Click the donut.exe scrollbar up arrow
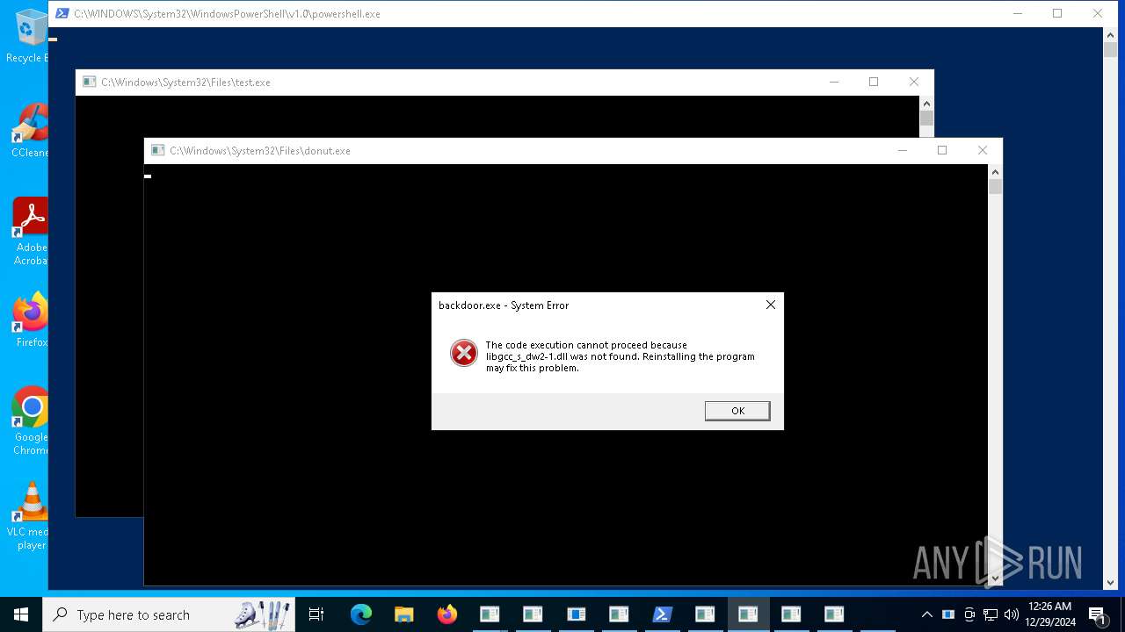 pos(995,172)
